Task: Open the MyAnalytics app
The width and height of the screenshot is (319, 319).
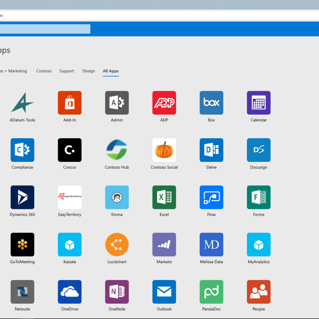Action: (x=259, y=245)
